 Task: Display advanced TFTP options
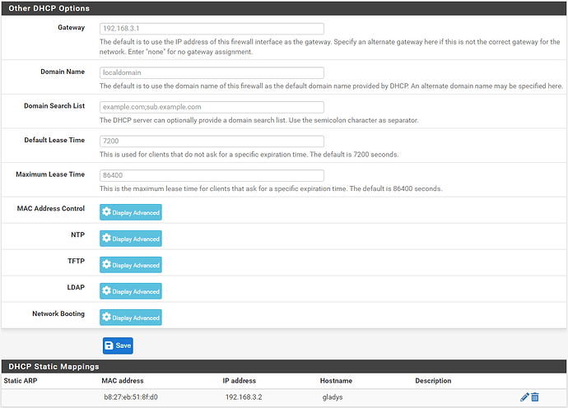(x=131, y=265)
